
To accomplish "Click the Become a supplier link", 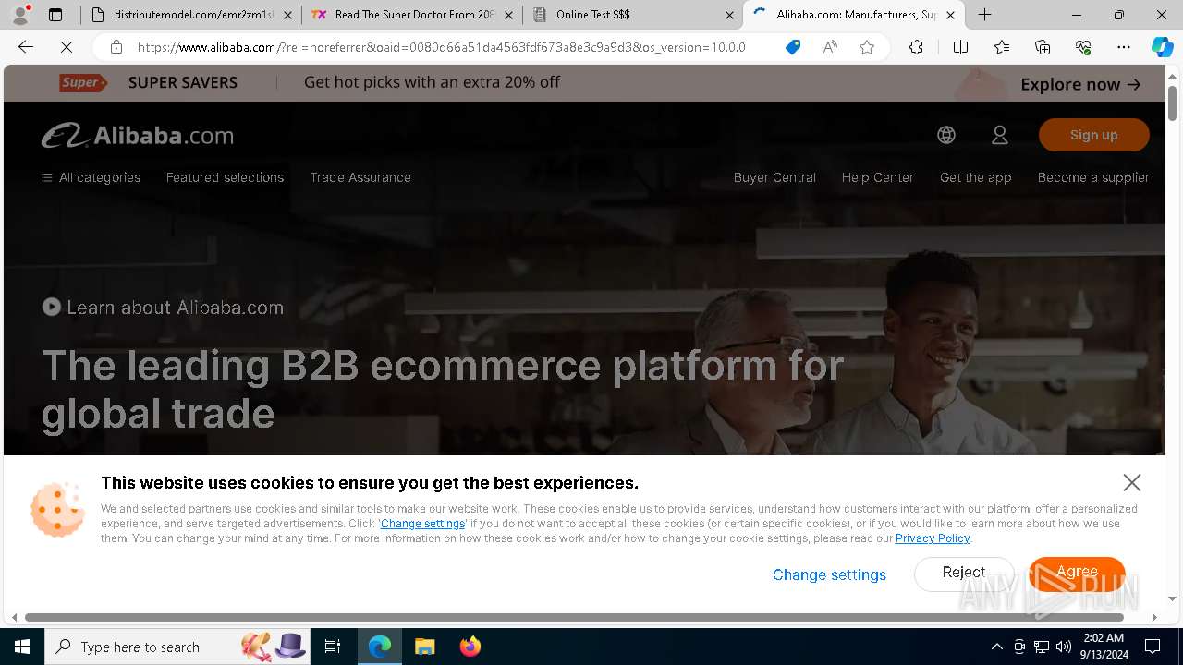I will pyautogui.click(x=1093, y=177).
